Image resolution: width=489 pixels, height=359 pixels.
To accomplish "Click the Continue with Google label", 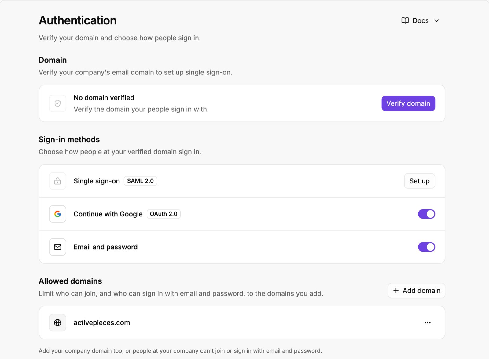I will tap(108, 214).
